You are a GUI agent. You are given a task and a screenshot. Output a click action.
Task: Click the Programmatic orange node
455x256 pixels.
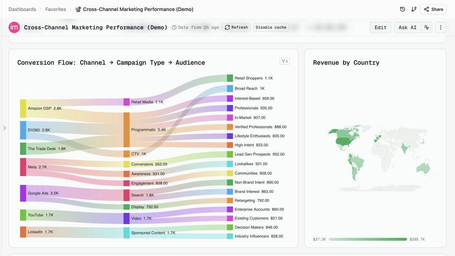(127, 130)
